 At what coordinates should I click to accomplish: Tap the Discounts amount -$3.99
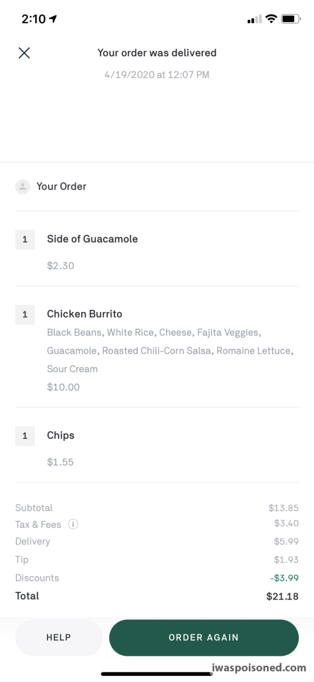pos(284,578)
